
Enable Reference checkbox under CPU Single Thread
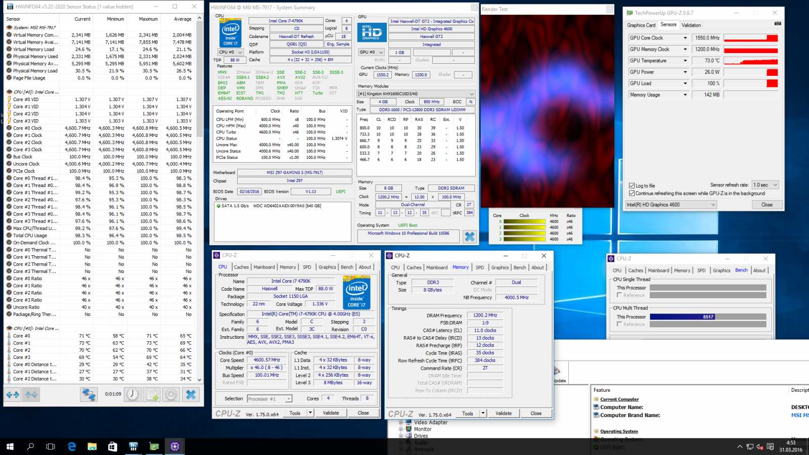tap(619, 295)
